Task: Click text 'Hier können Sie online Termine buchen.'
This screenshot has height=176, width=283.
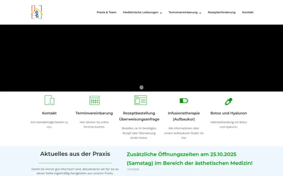Action: tap(94, 124)
